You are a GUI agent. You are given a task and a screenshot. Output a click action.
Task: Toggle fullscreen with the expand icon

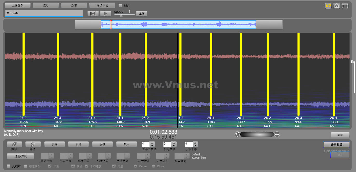coord(345,6)
